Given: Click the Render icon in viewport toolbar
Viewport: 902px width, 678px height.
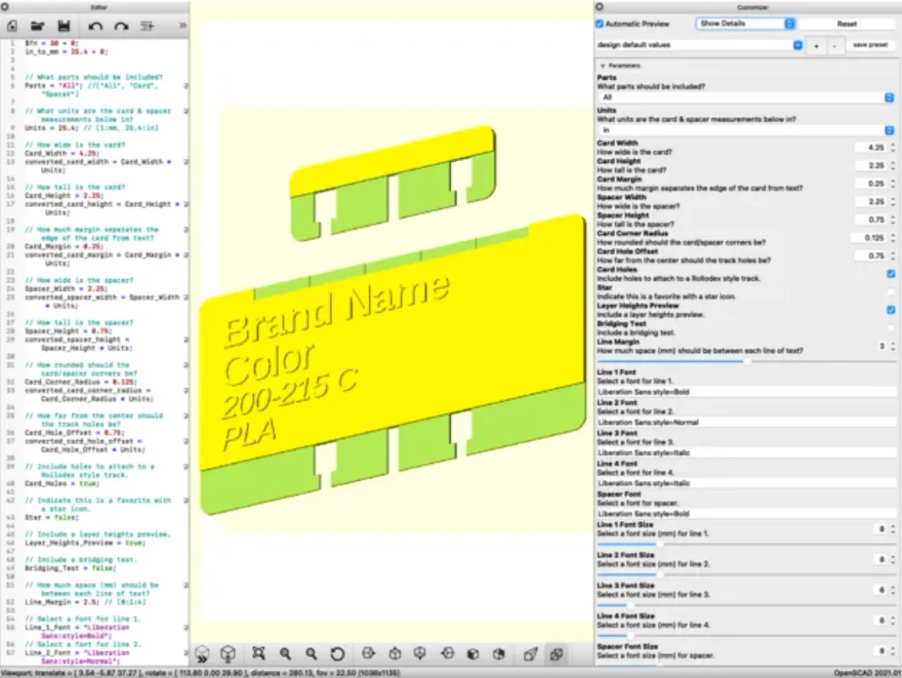Looking at the screenshot, I should (x=228, y=654).
